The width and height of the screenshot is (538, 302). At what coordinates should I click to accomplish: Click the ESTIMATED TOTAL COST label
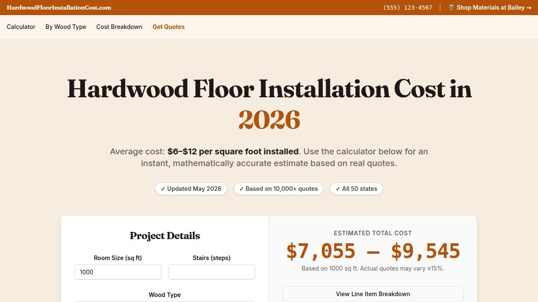click(x=373, y=233)
